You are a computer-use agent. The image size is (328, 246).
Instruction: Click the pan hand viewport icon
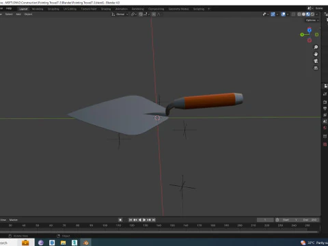[316, 54]
